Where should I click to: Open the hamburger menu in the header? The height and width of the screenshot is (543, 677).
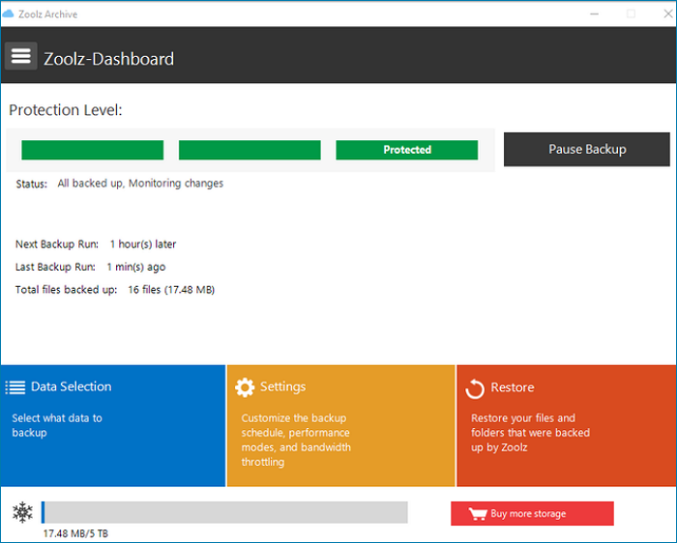click(x=21, y=56)
